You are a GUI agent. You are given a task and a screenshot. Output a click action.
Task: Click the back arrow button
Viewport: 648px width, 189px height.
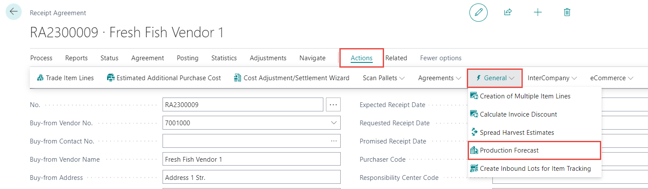pyautogui.click(x=14, y=12)
